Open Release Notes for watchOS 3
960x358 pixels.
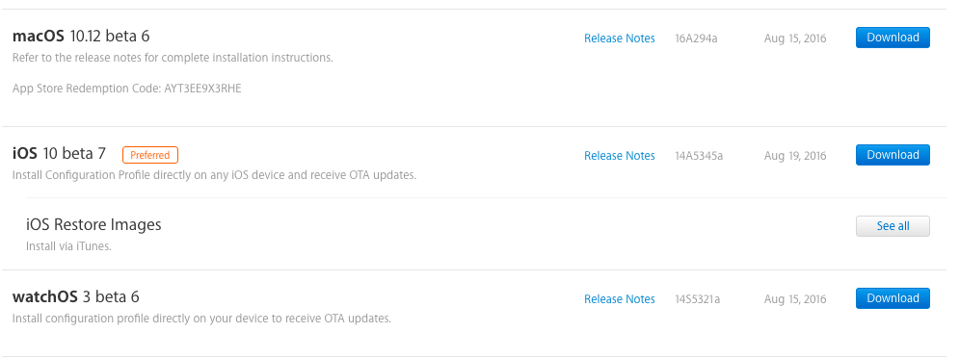pos(619,298)
